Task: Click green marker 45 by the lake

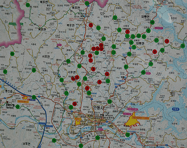Action: (152, 22)
